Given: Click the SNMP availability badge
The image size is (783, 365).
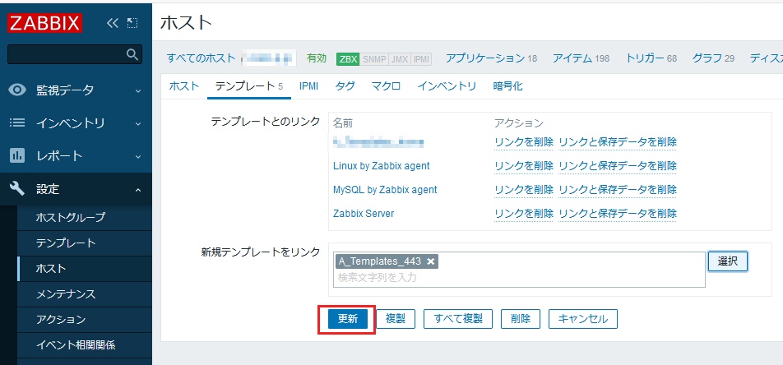Looking at the screenshot, I should pos(374,59).
